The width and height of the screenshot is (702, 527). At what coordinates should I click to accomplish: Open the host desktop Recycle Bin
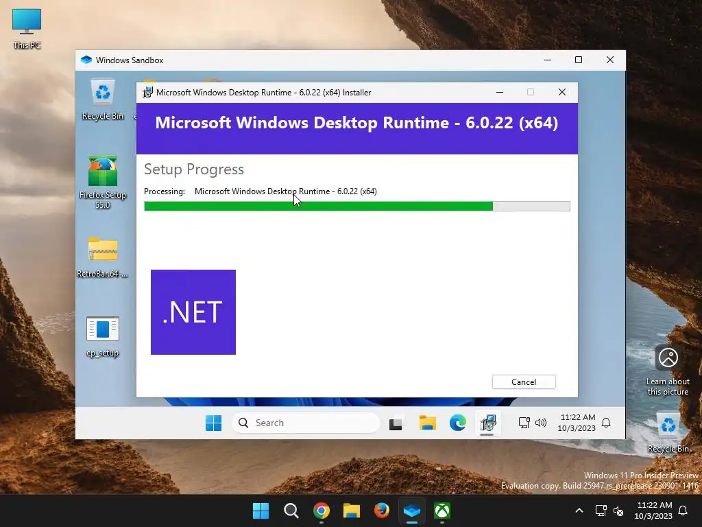pyautogui.click(x=668, y=432)
